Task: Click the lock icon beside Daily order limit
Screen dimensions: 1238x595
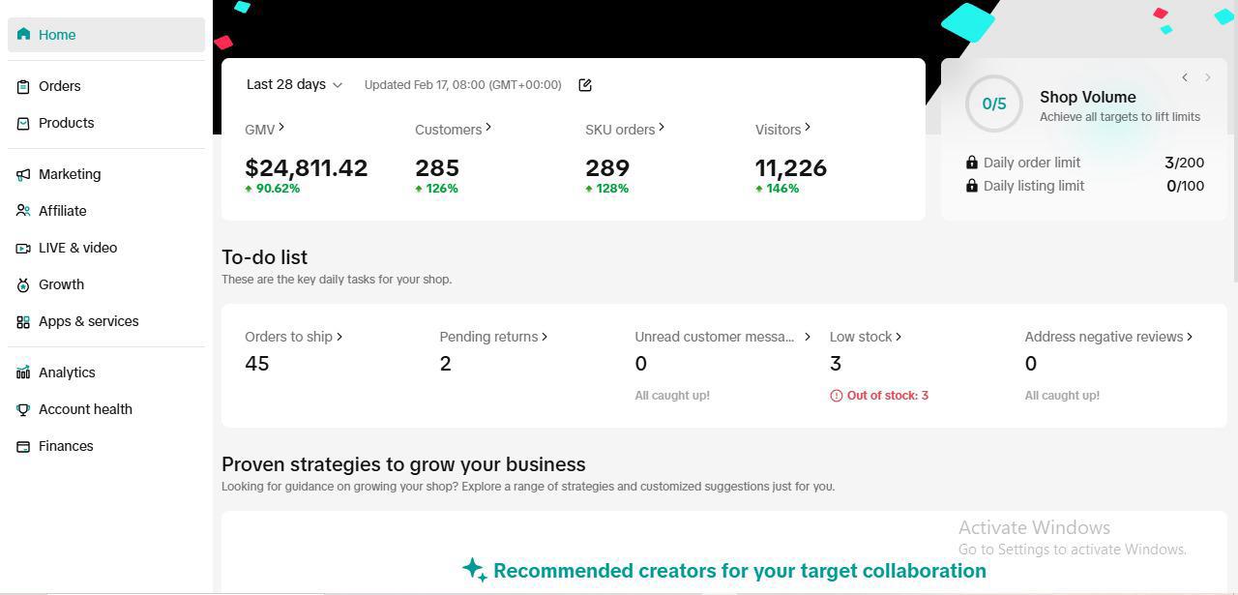Action: (x=972, y=163)
